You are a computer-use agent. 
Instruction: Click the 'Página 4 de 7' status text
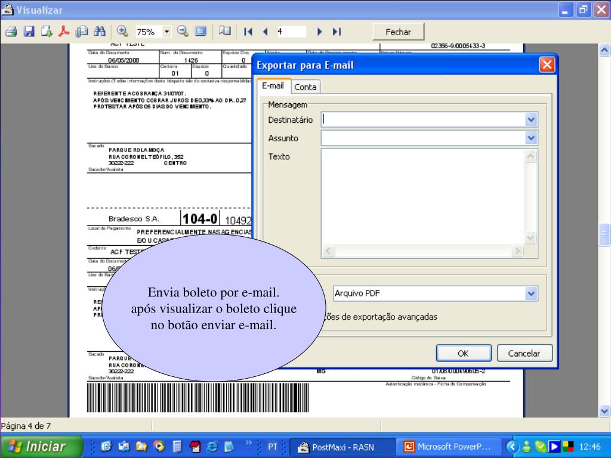coord(26,426)
